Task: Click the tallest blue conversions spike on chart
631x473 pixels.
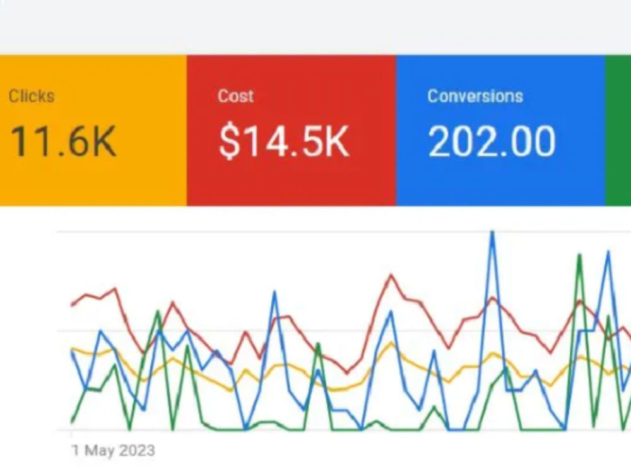Action: pyautogui.click(x=492, y=232)
